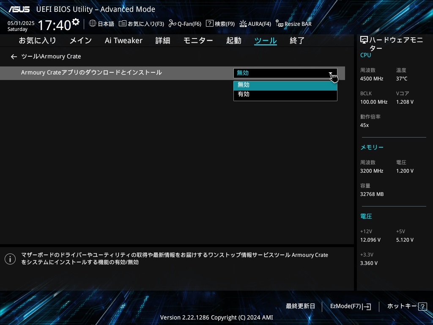This screenshot has height=325, width=433.
Task: Click the 3.360 V value
Action: (x=369, y=263)
